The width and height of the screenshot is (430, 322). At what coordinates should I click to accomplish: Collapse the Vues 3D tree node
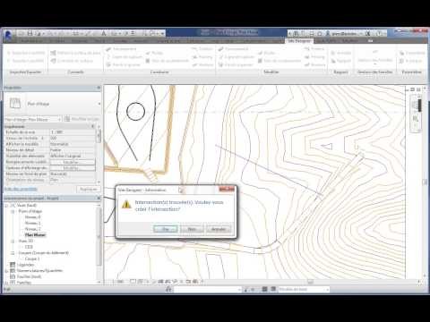pos(13,241)
